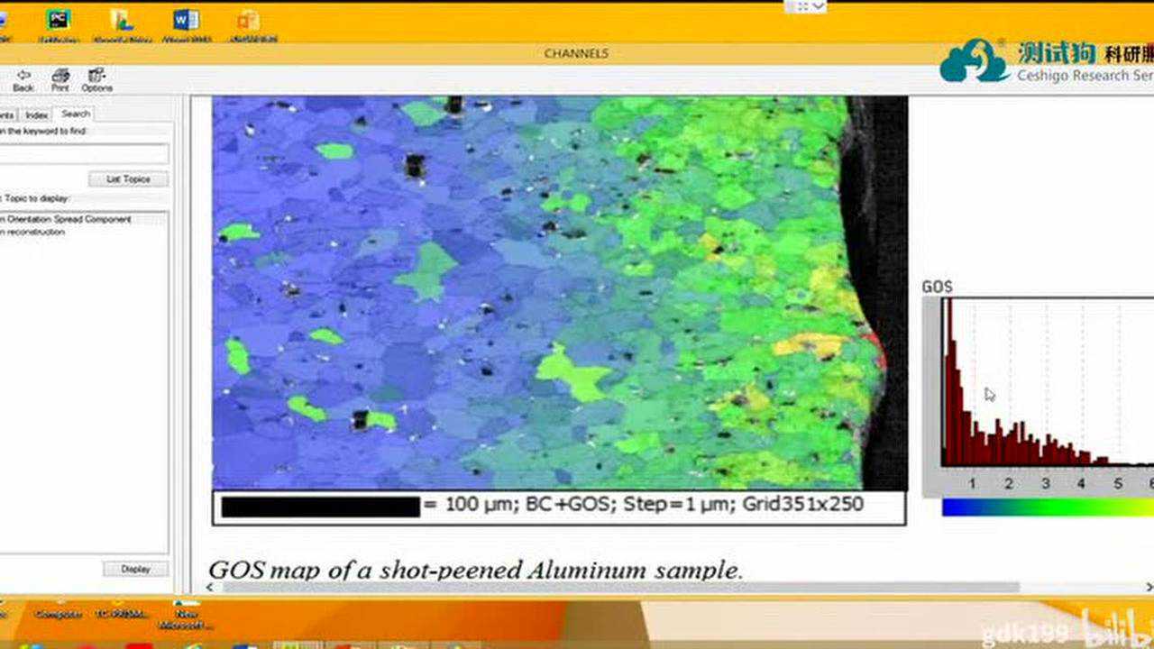Screen dimensions: 1154x649
Task: Click the GOS color gradient legend bar
Action: (x=1046, y=507)
